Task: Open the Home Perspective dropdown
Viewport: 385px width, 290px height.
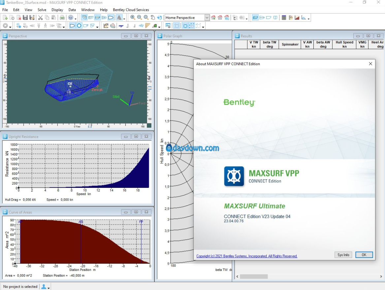Action: [x=207, y=18]
